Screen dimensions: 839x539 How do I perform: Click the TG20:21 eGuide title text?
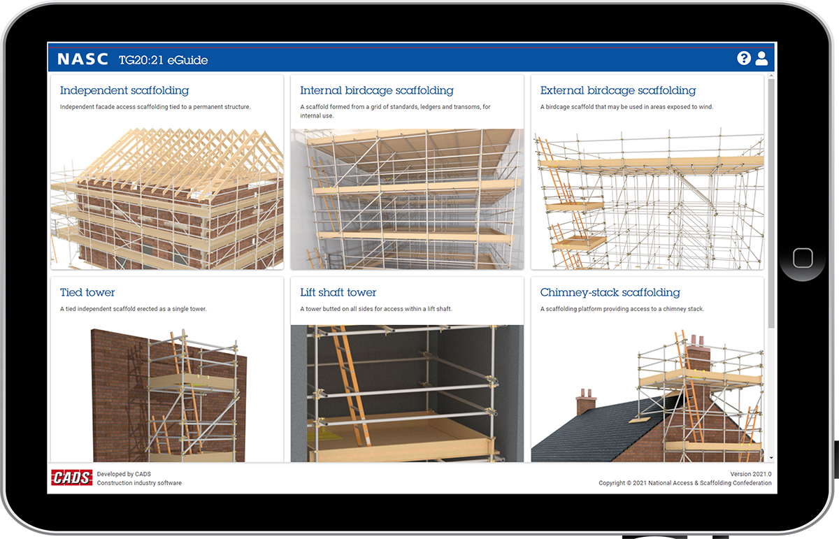click(164, 60)
